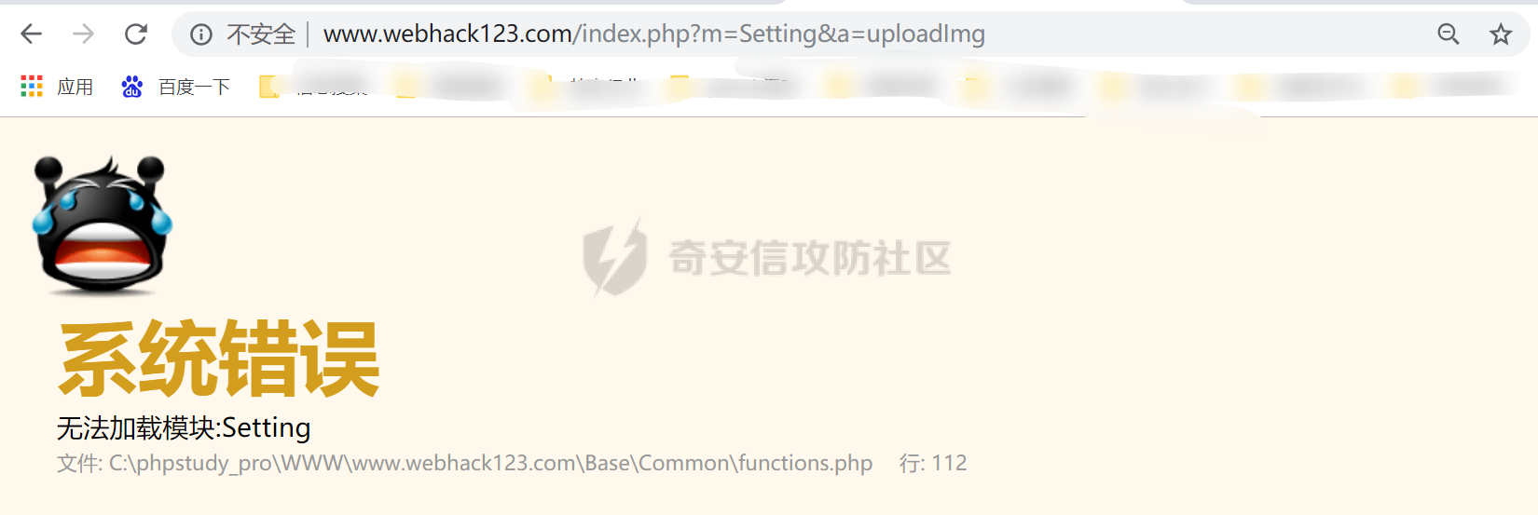This screenshot has width=1538, height=515.
Task: Click the 不安全 security warning label
Action: pyautogui.click(x=261, y=34)
